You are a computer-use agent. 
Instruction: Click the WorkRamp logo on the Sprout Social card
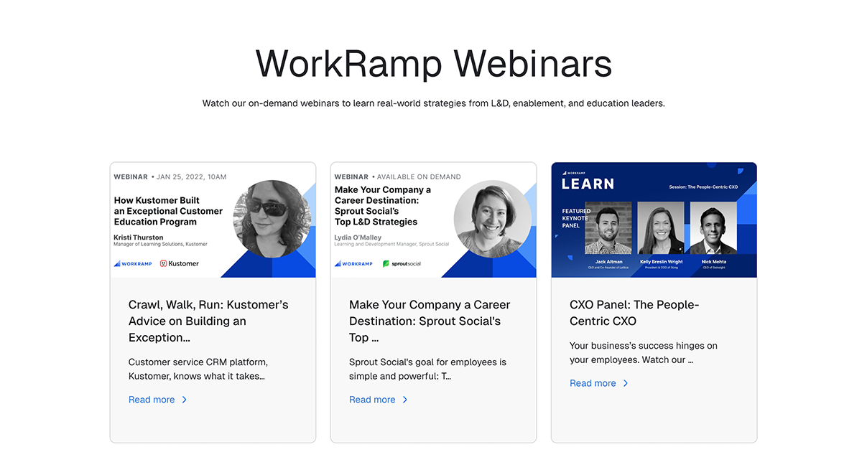(x=353, y=263)
